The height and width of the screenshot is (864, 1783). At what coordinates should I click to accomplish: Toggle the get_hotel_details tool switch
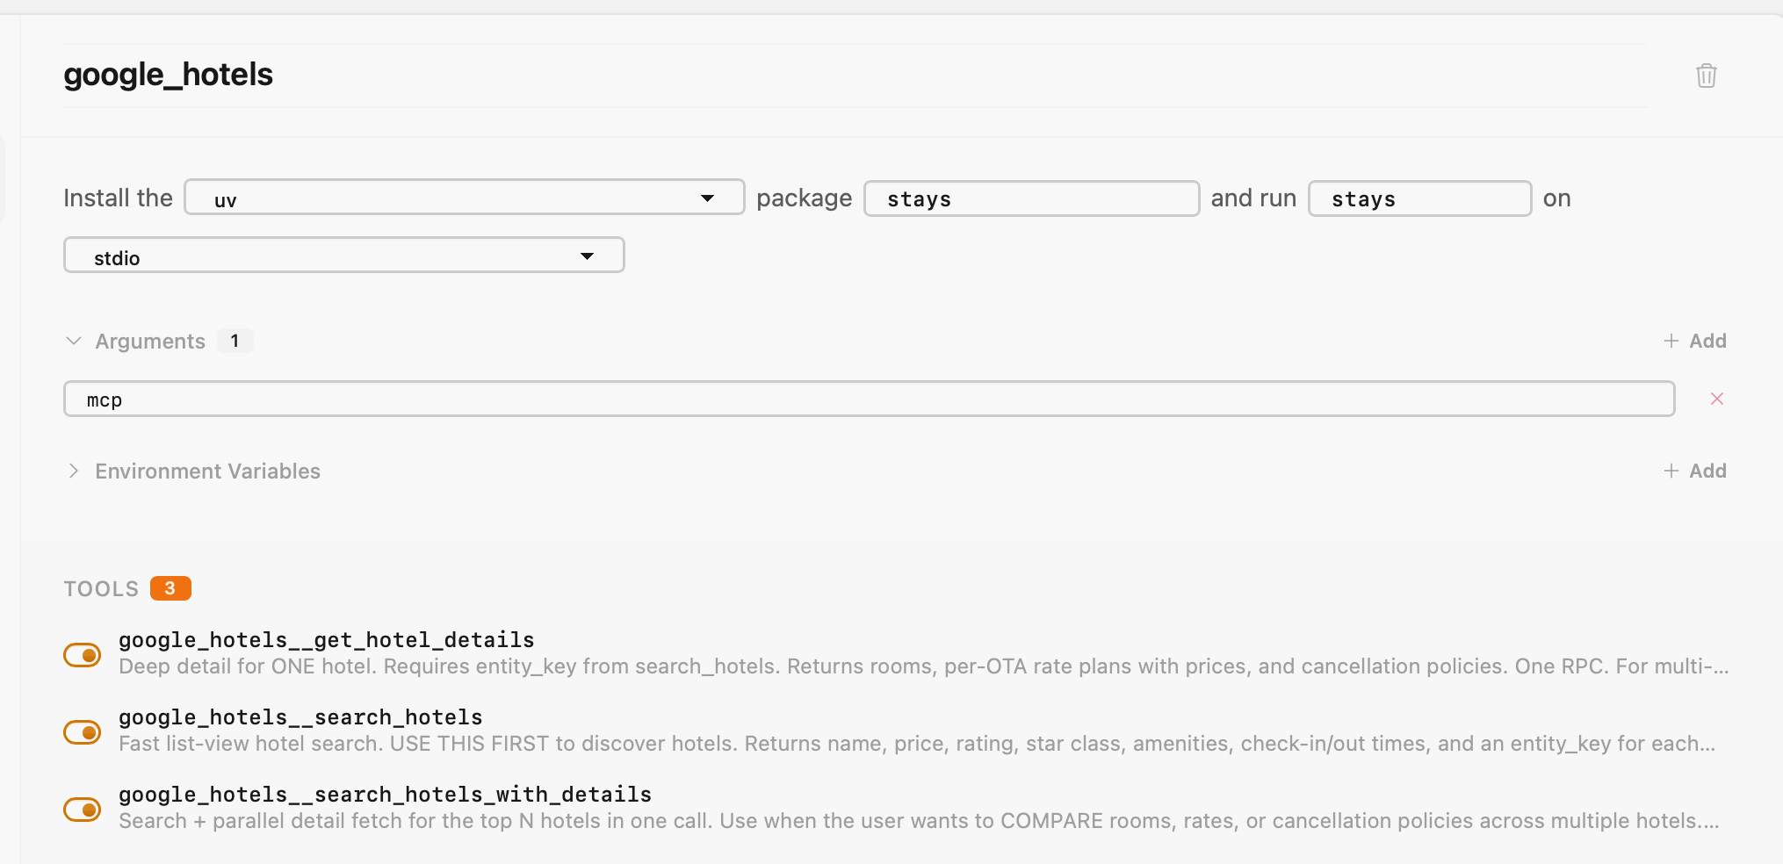point(83,655)
